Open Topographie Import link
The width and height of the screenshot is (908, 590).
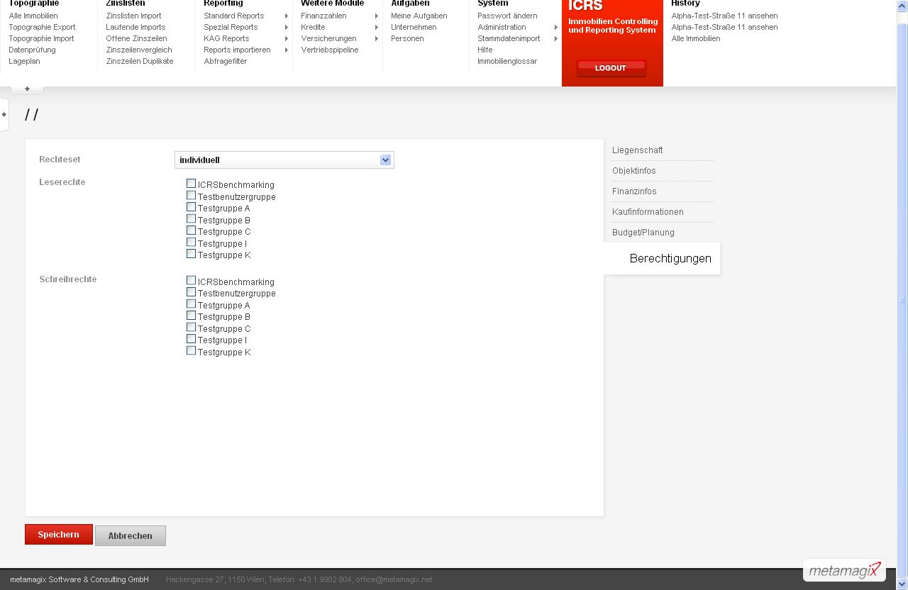(x=41, y=38)
